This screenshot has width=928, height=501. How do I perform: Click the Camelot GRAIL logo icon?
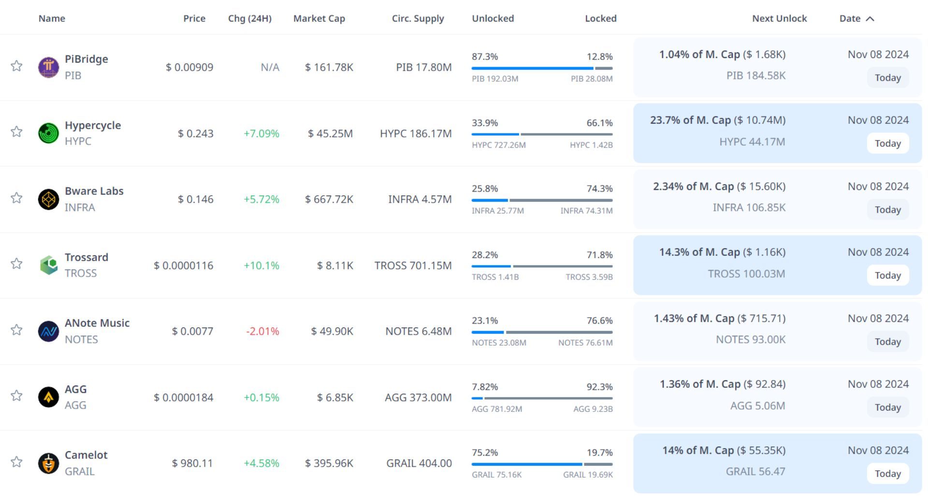tap(48, 463)
